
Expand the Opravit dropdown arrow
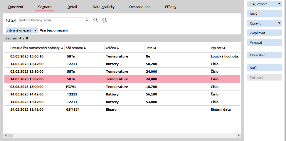tap(279, 23)
